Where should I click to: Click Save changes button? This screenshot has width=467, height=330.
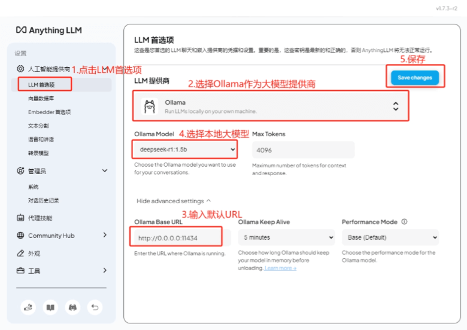[x=415, y=78]
